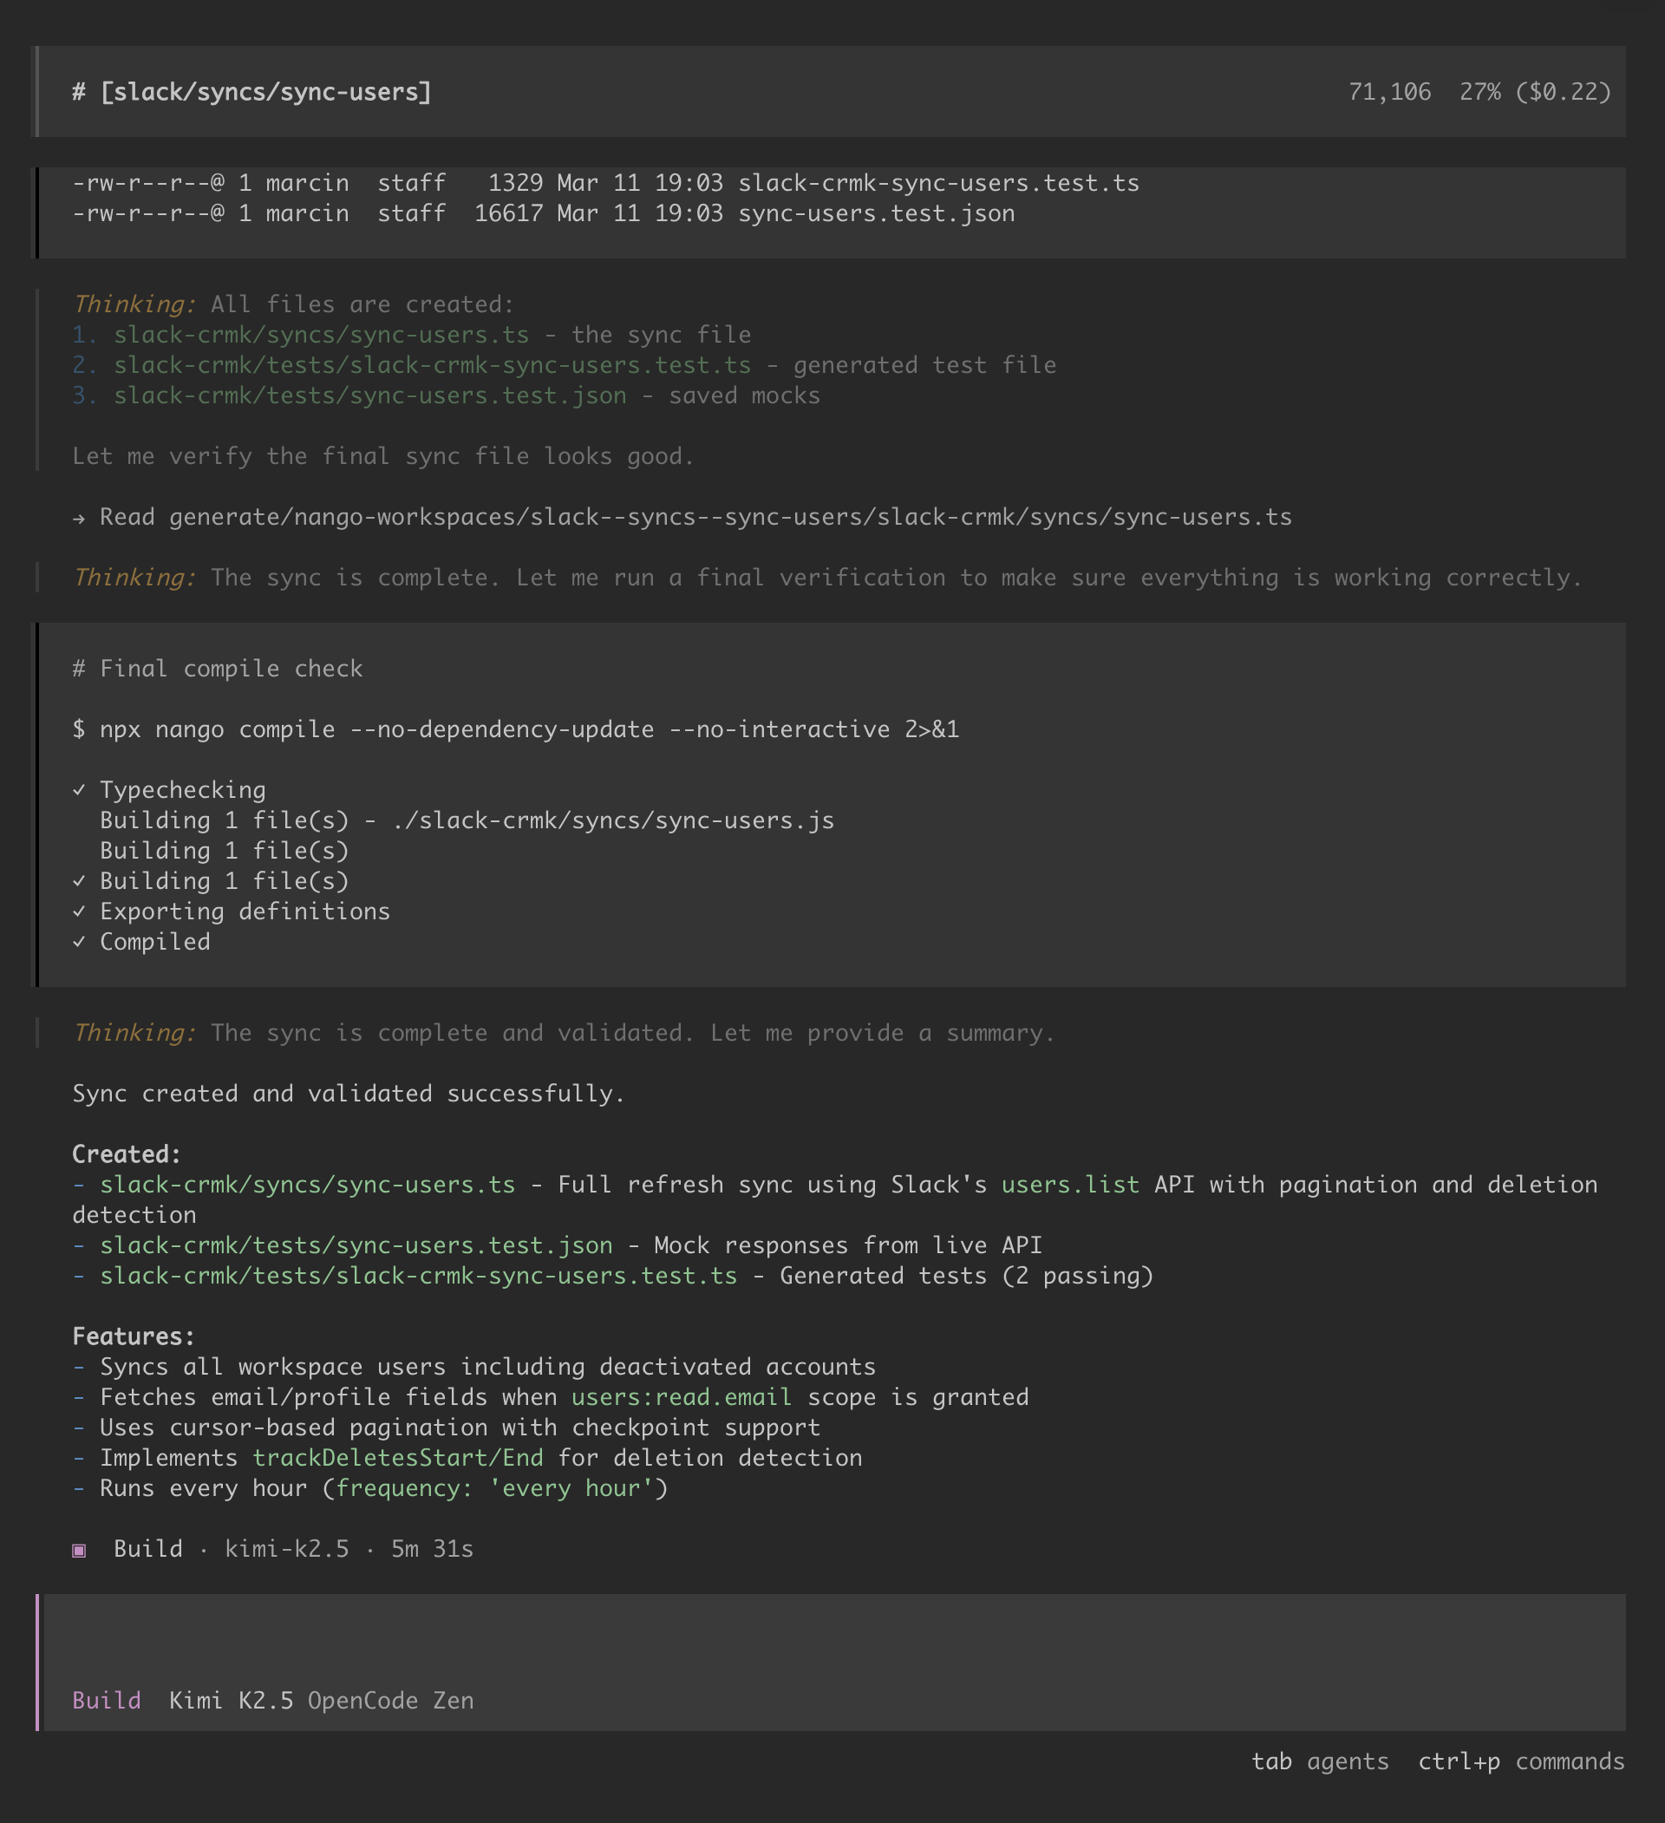This screenshot has height=1823, width=1665.
Task: Click the tab agents hint
Action: pos(1320,1761)
